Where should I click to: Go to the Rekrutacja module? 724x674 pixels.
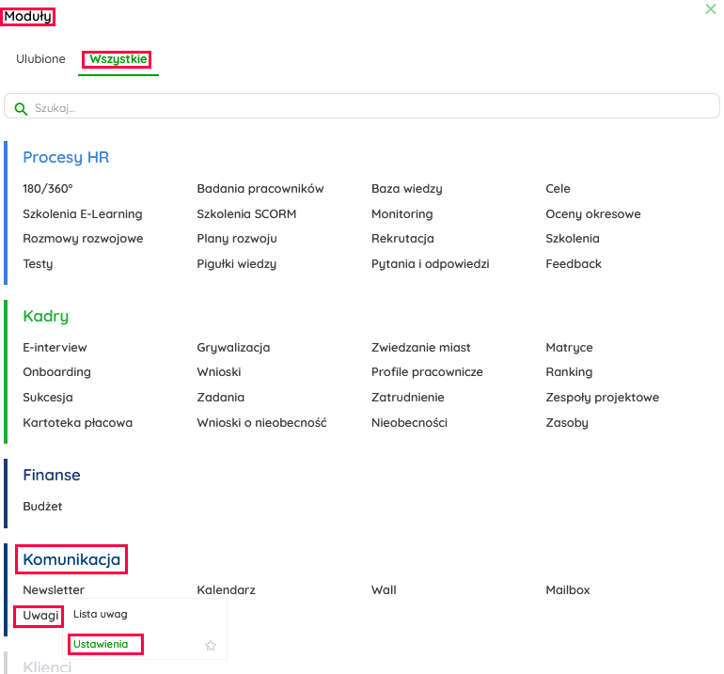tap(402, 239)
